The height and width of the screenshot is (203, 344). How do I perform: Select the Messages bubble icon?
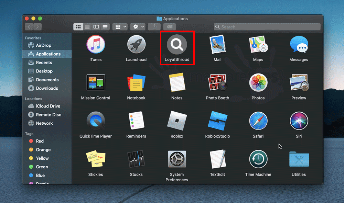(x=299, y=44)
